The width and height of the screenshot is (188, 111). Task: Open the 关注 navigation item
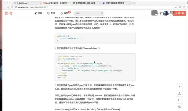tap(51, 13)
